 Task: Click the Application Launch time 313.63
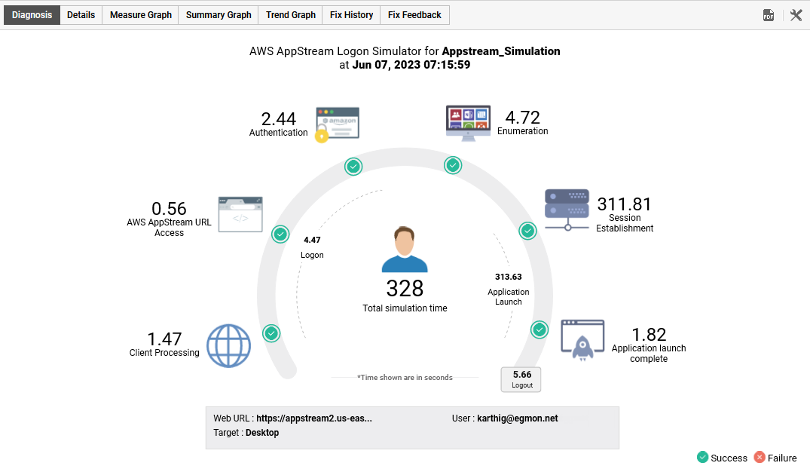509,277
